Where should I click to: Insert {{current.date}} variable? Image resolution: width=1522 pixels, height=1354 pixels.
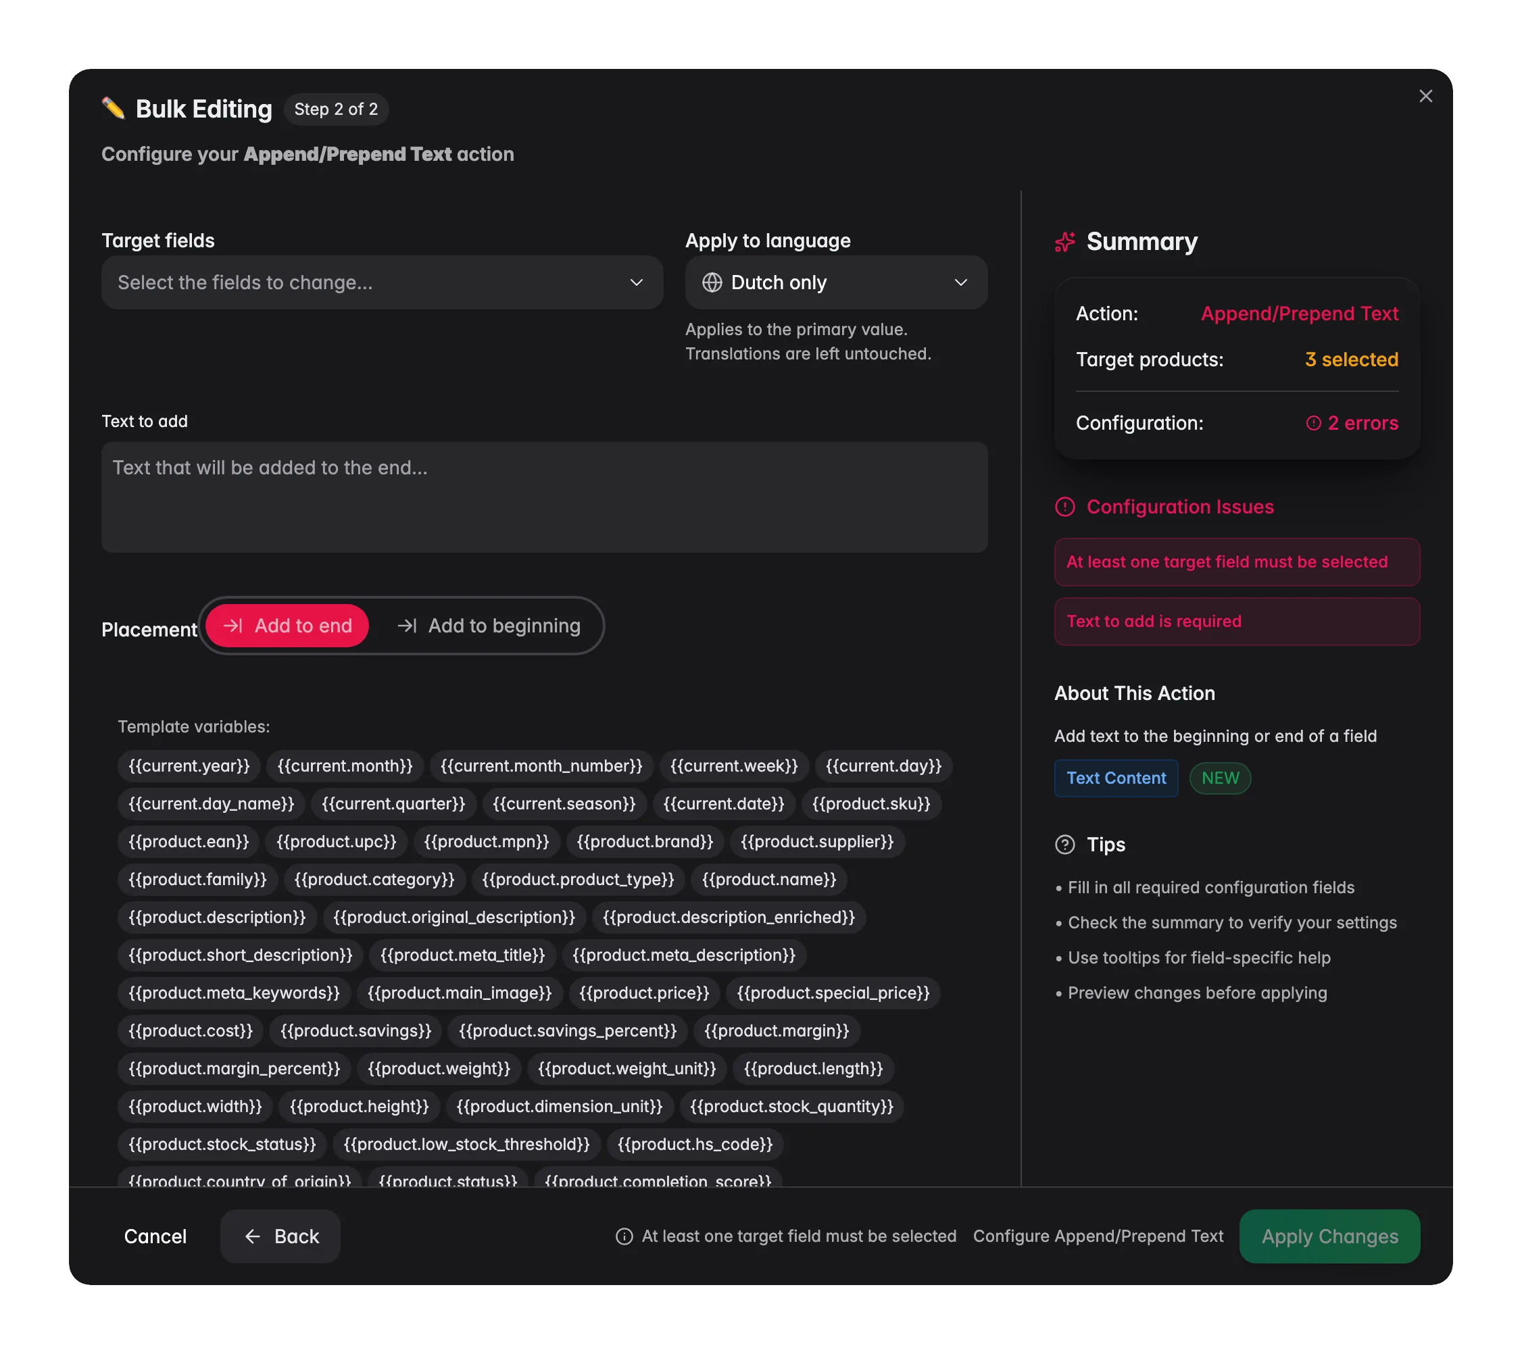(724, 804)
